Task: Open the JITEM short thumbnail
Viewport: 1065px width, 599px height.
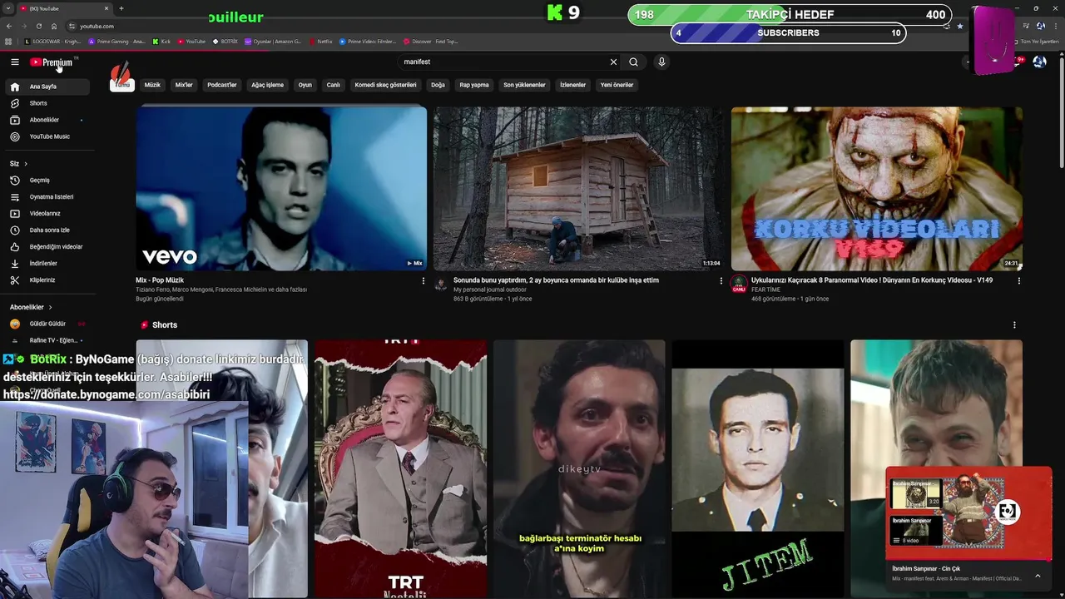Action: [x=758, y=468]
